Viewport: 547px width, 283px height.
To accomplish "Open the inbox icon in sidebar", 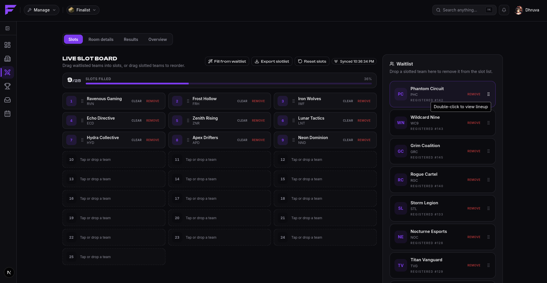I will point(7,100).
